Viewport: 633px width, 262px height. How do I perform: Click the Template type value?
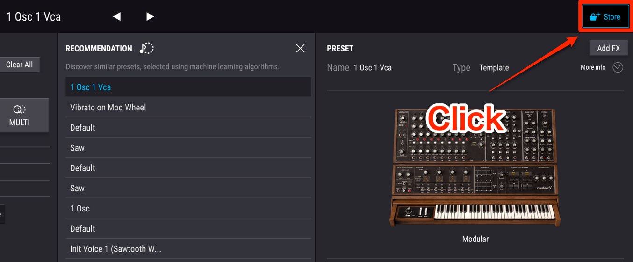point(494,68)
